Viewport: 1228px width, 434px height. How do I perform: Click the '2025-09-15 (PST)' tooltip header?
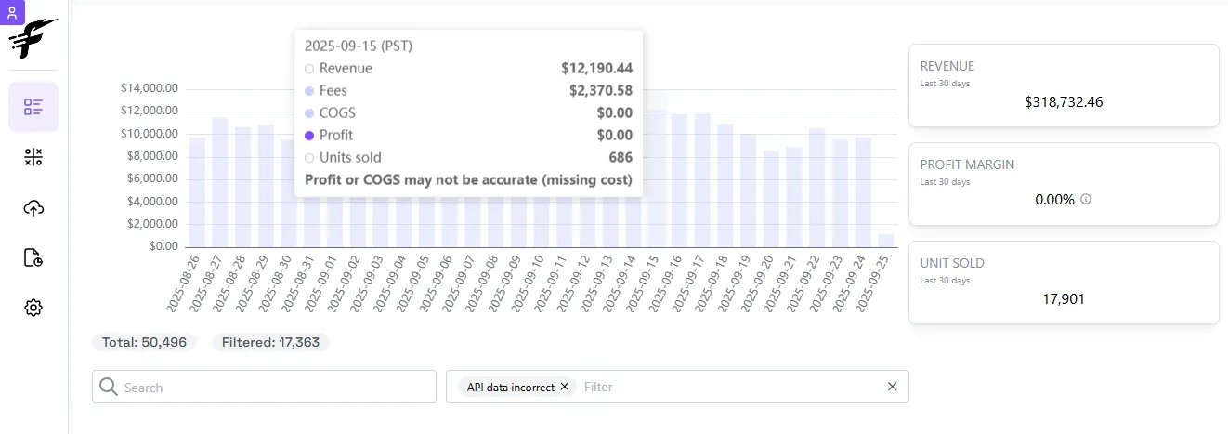pos(359,46)
